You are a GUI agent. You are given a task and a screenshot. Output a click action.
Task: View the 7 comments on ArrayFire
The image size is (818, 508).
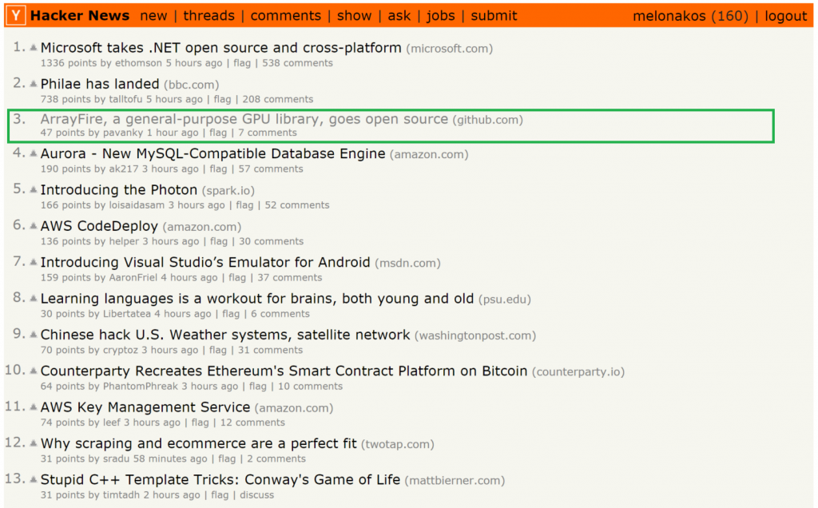tap(268, 133)
